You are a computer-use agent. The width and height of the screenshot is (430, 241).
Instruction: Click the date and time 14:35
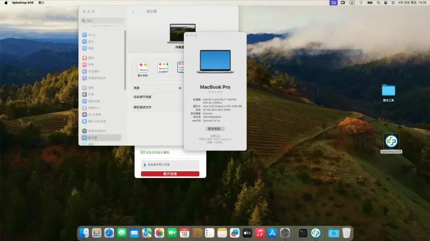[x=412, y=3]
